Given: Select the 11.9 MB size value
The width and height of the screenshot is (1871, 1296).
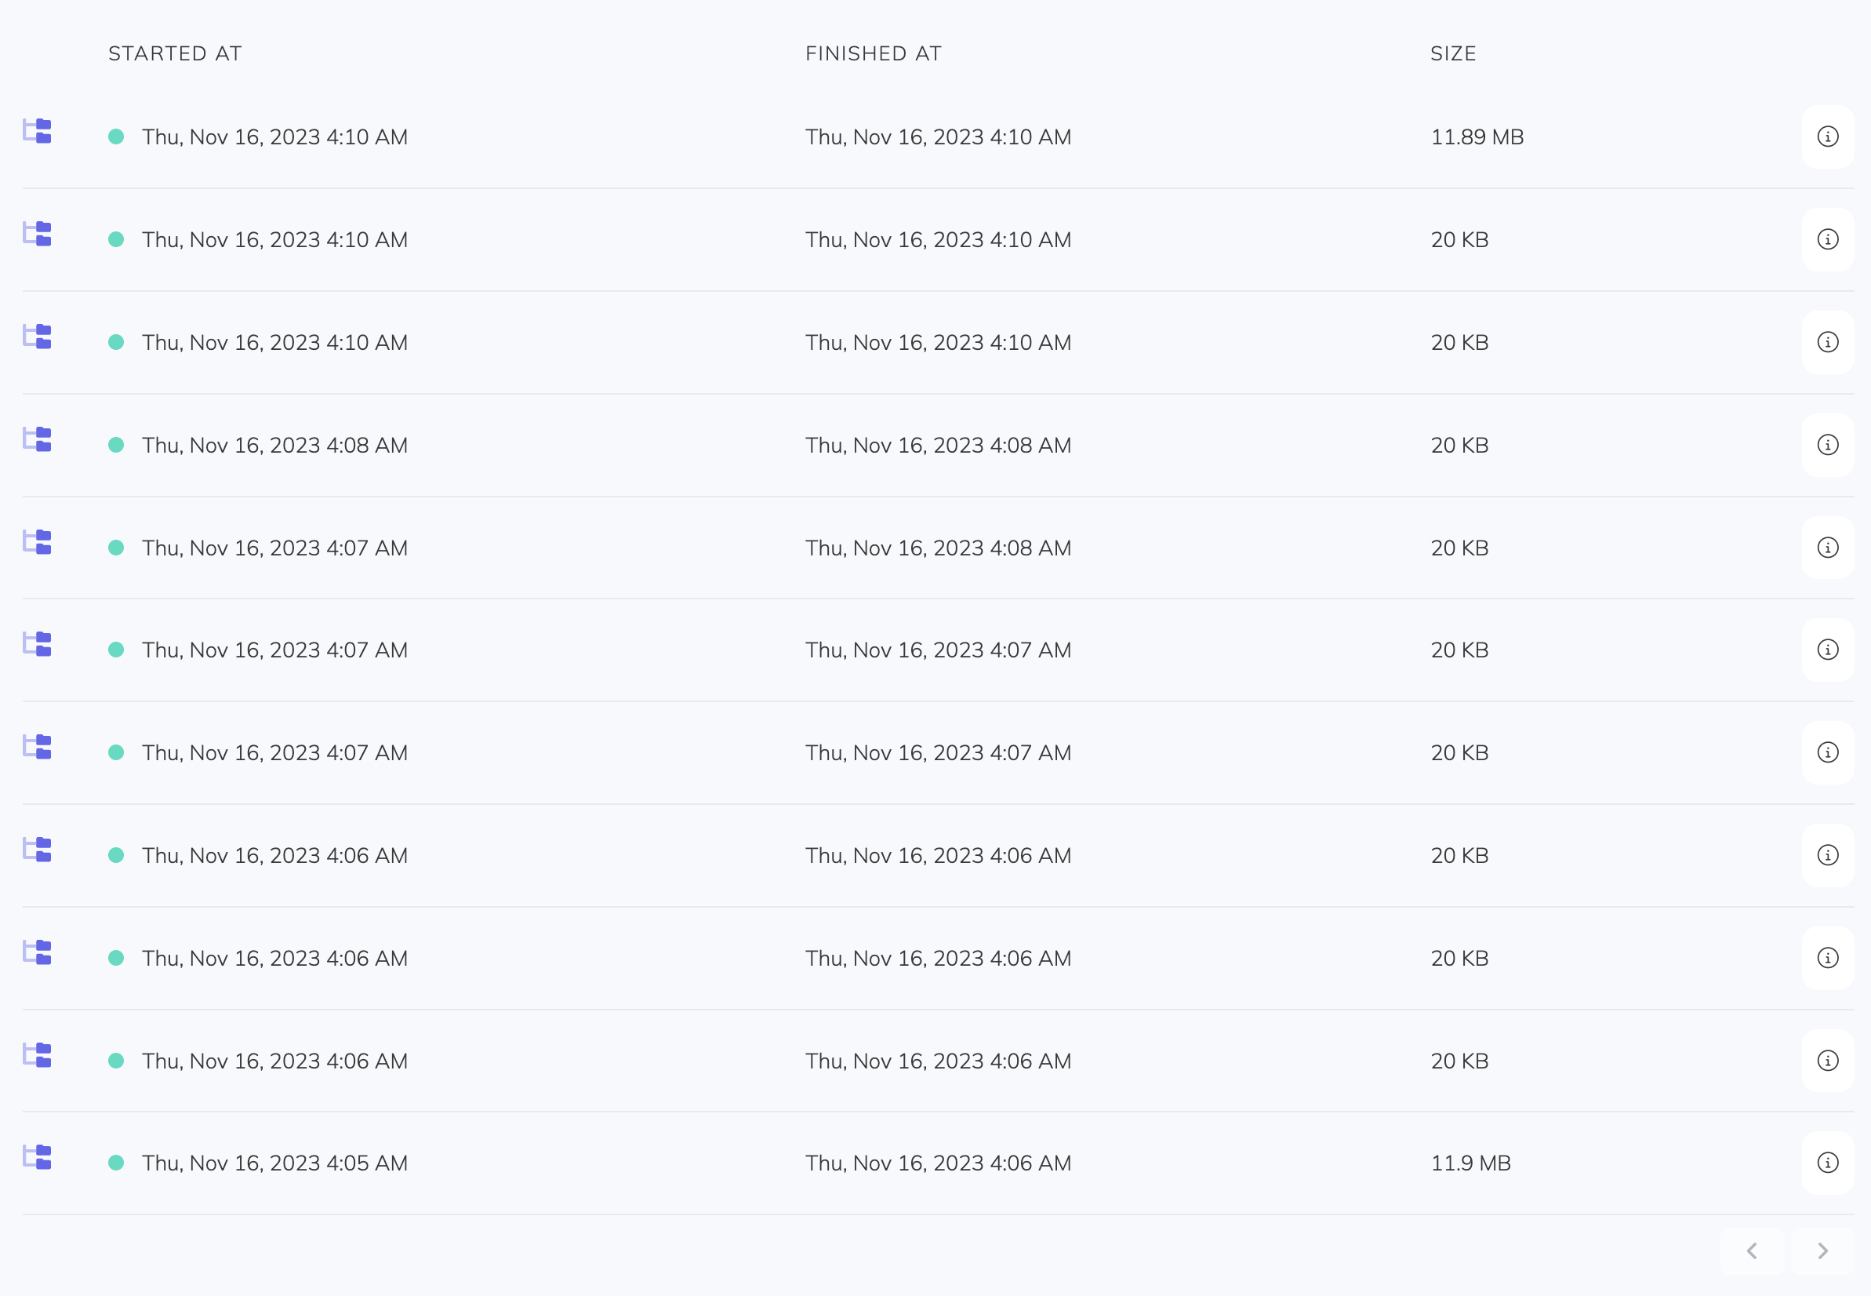Looking at the screenshot, I should (x=1471, y=1163).
